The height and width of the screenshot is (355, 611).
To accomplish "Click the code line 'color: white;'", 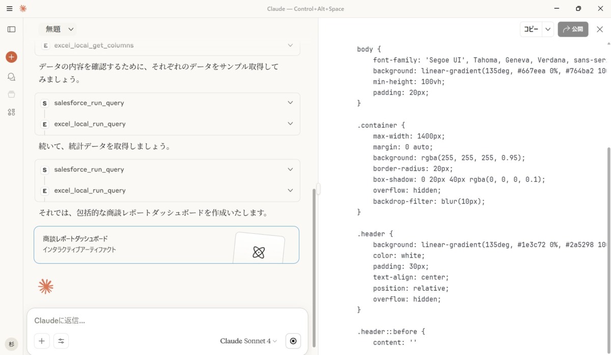I will coord(399,256).
